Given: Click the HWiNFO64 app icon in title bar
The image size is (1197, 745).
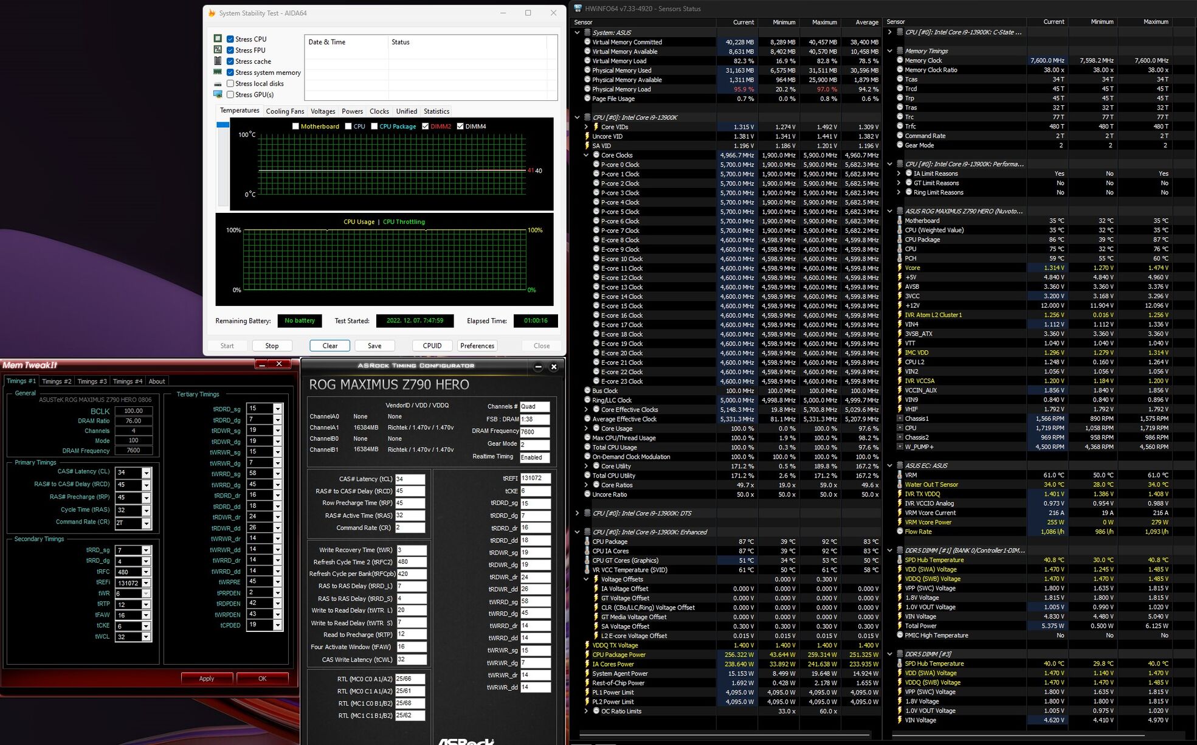Looking at the screenshot, I should click(x=578, y=9).
